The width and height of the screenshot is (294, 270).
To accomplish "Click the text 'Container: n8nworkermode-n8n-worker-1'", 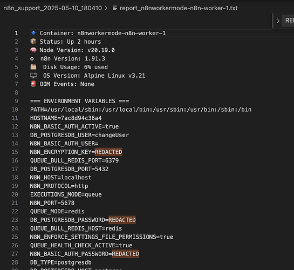I will (102, 33).
